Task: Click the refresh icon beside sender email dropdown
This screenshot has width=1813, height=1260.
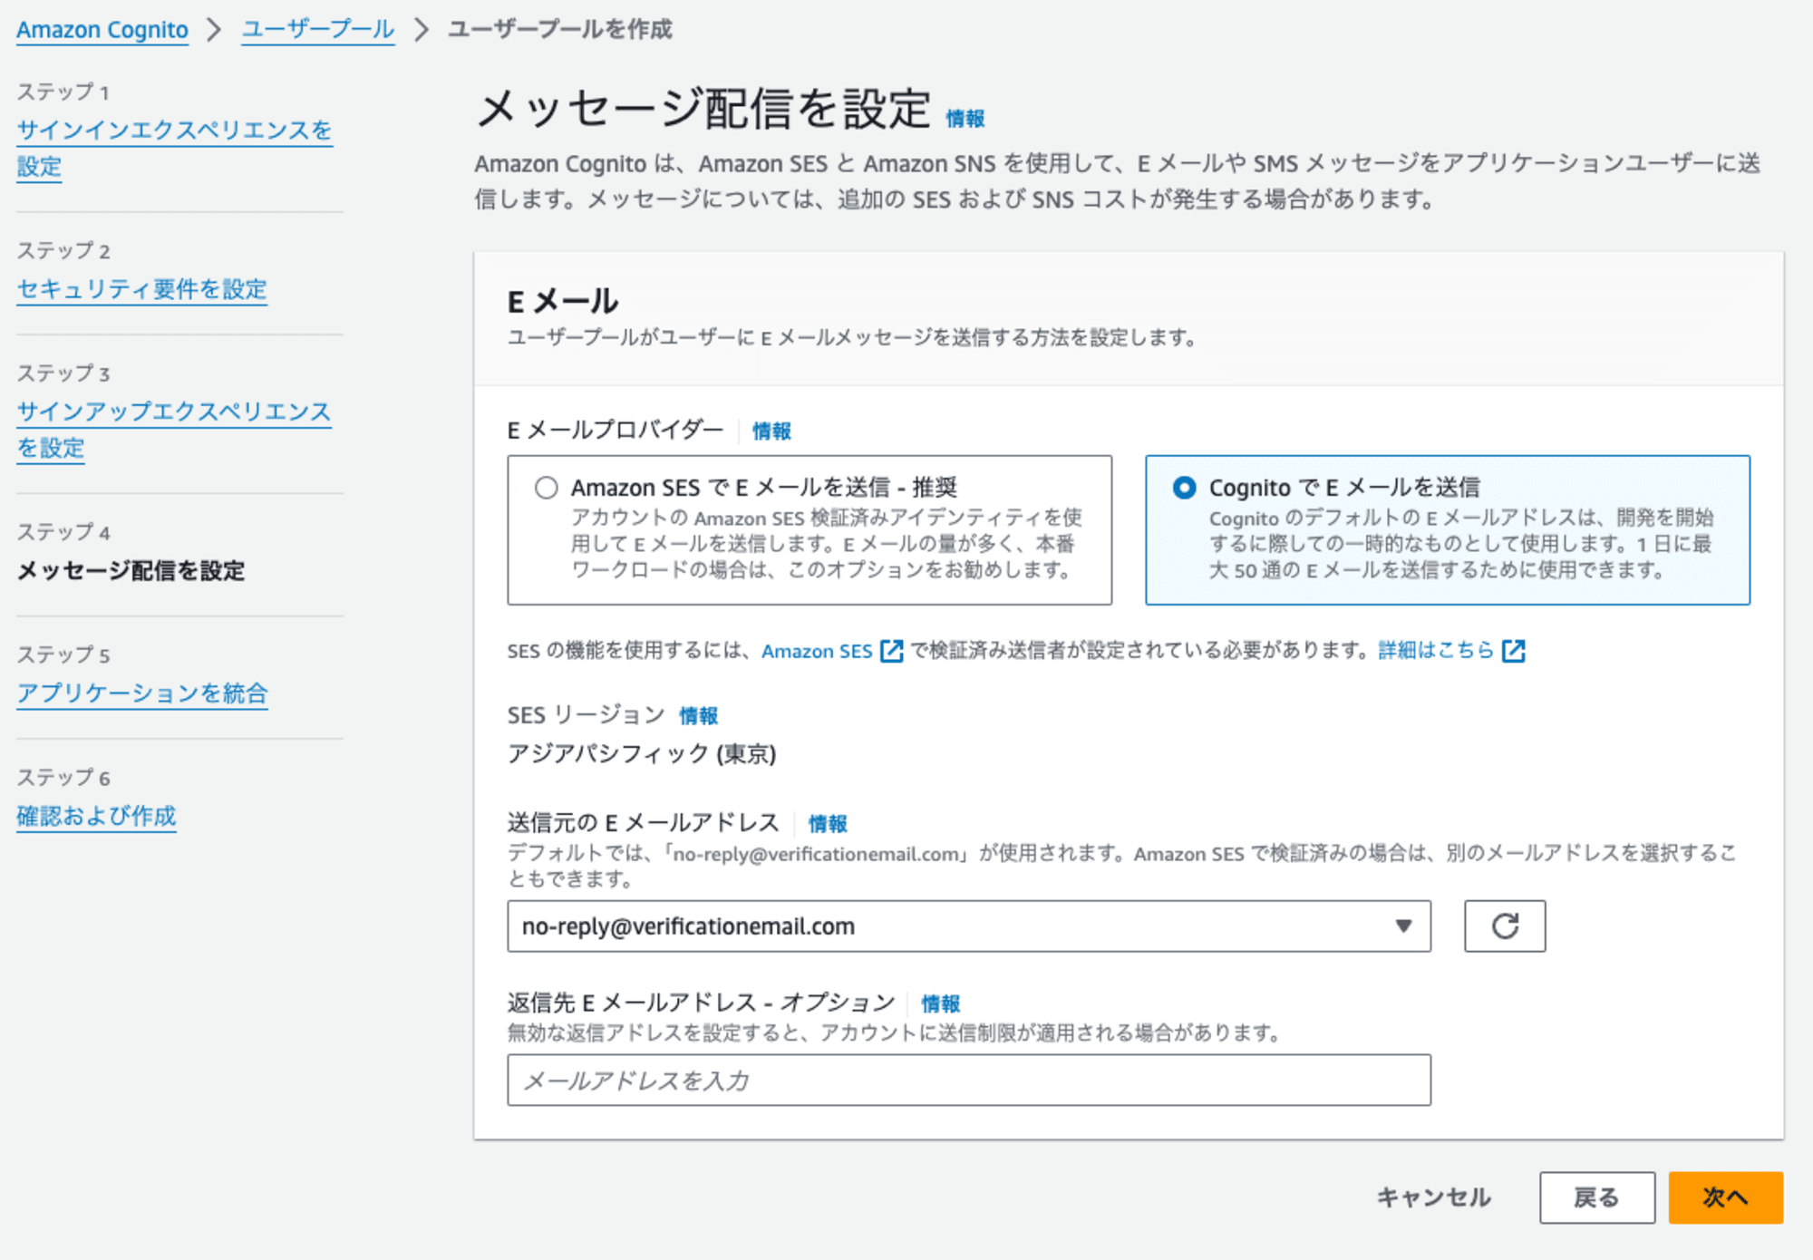Action: click(x=1505, y=926)
